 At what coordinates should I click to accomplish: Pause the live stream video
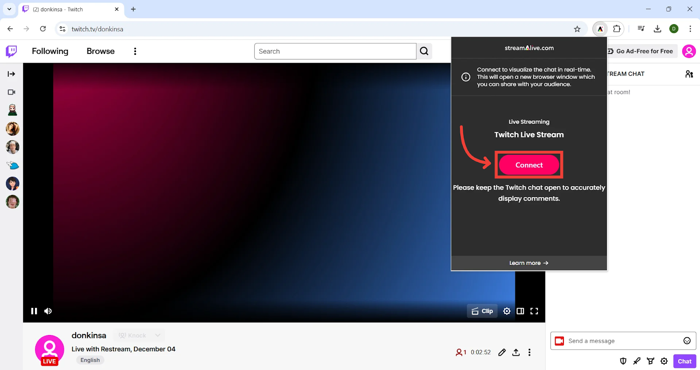[x=34, y=311]
